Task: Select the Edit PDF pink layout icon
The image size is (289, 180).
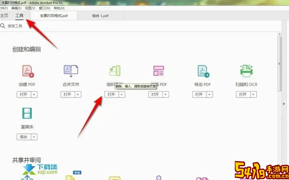Action: (159, 71)
